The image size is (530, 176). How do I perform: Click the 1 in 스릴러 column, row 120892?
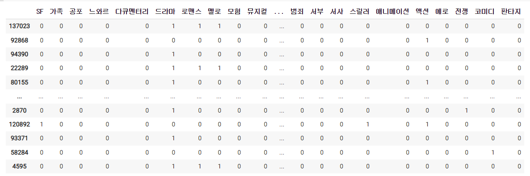coord(368,124)
